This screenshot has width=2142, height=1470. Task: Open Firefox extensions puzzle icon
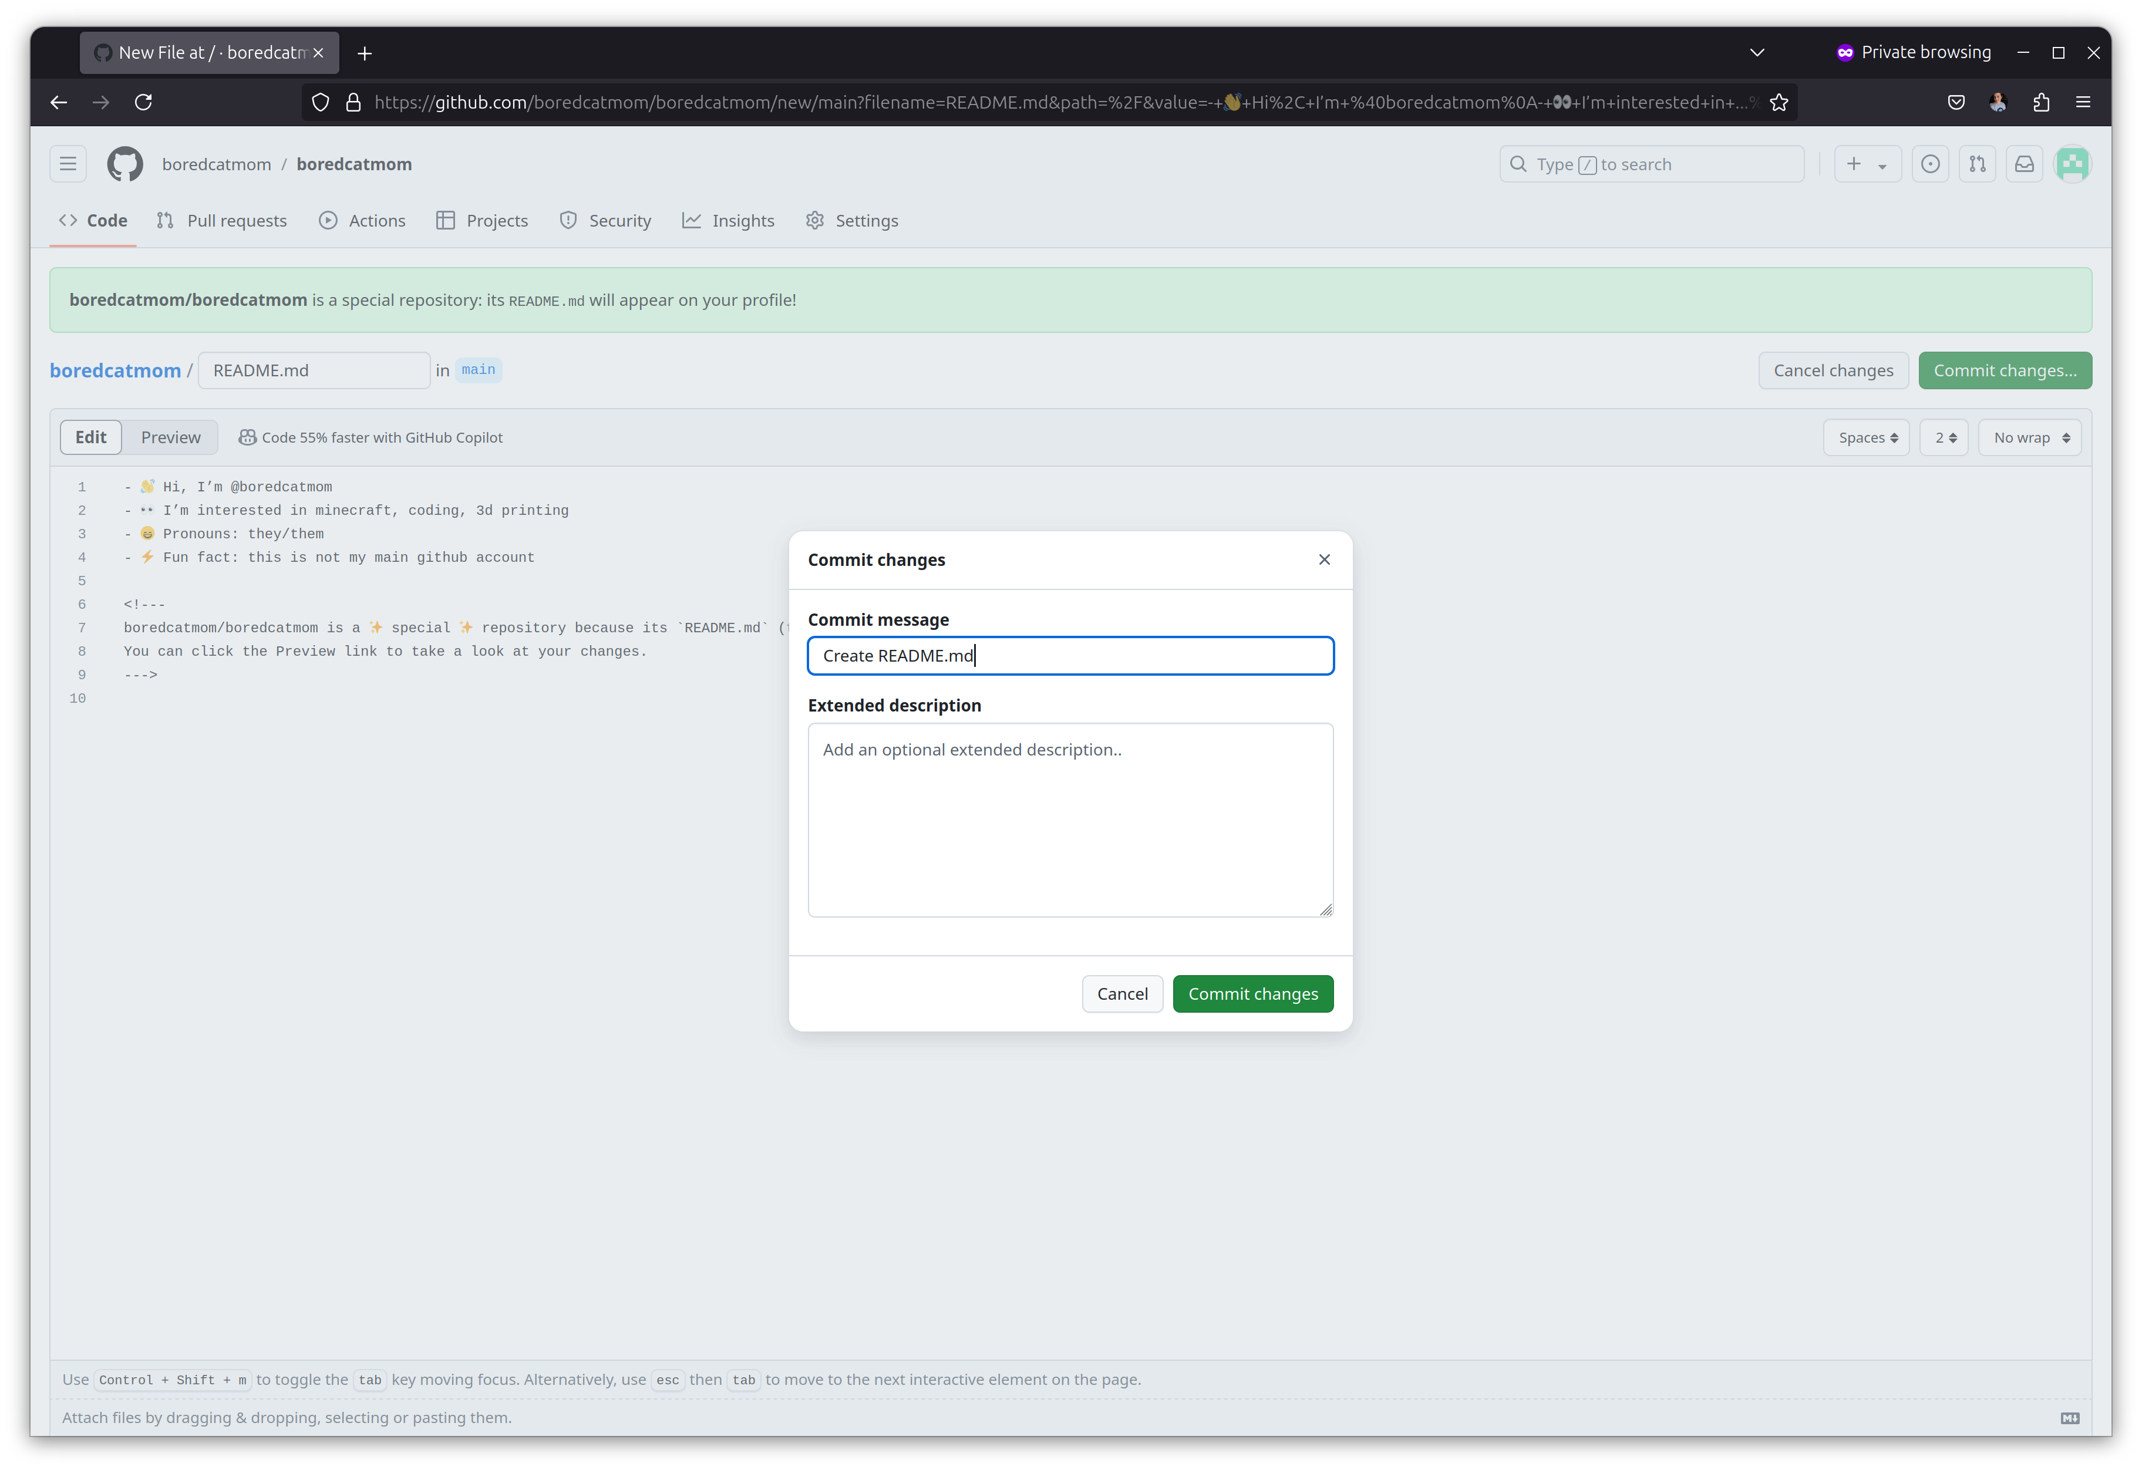click(x=2042, y=102)
